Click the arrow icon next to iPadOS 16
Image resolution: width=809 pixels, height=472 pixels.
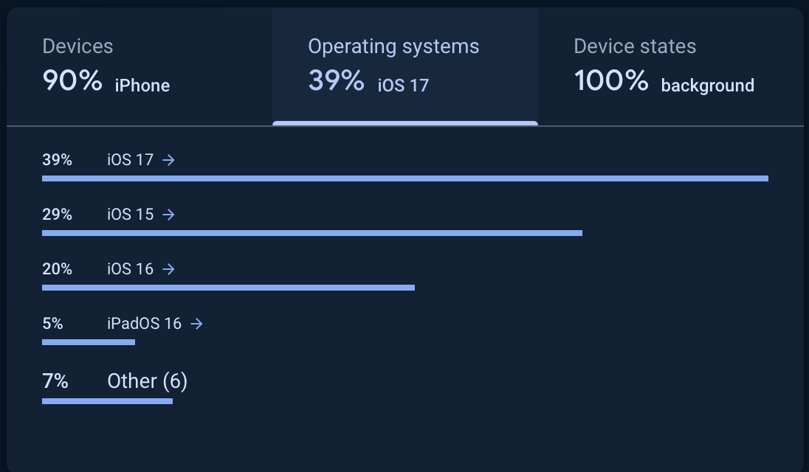[196, 324]
